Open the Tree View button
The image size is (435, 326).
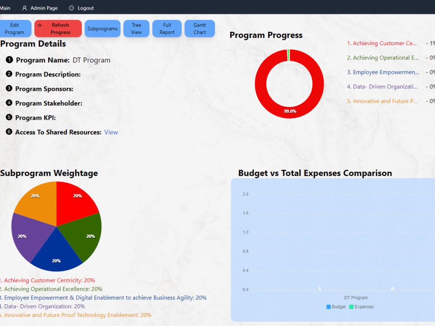[136, 29]
